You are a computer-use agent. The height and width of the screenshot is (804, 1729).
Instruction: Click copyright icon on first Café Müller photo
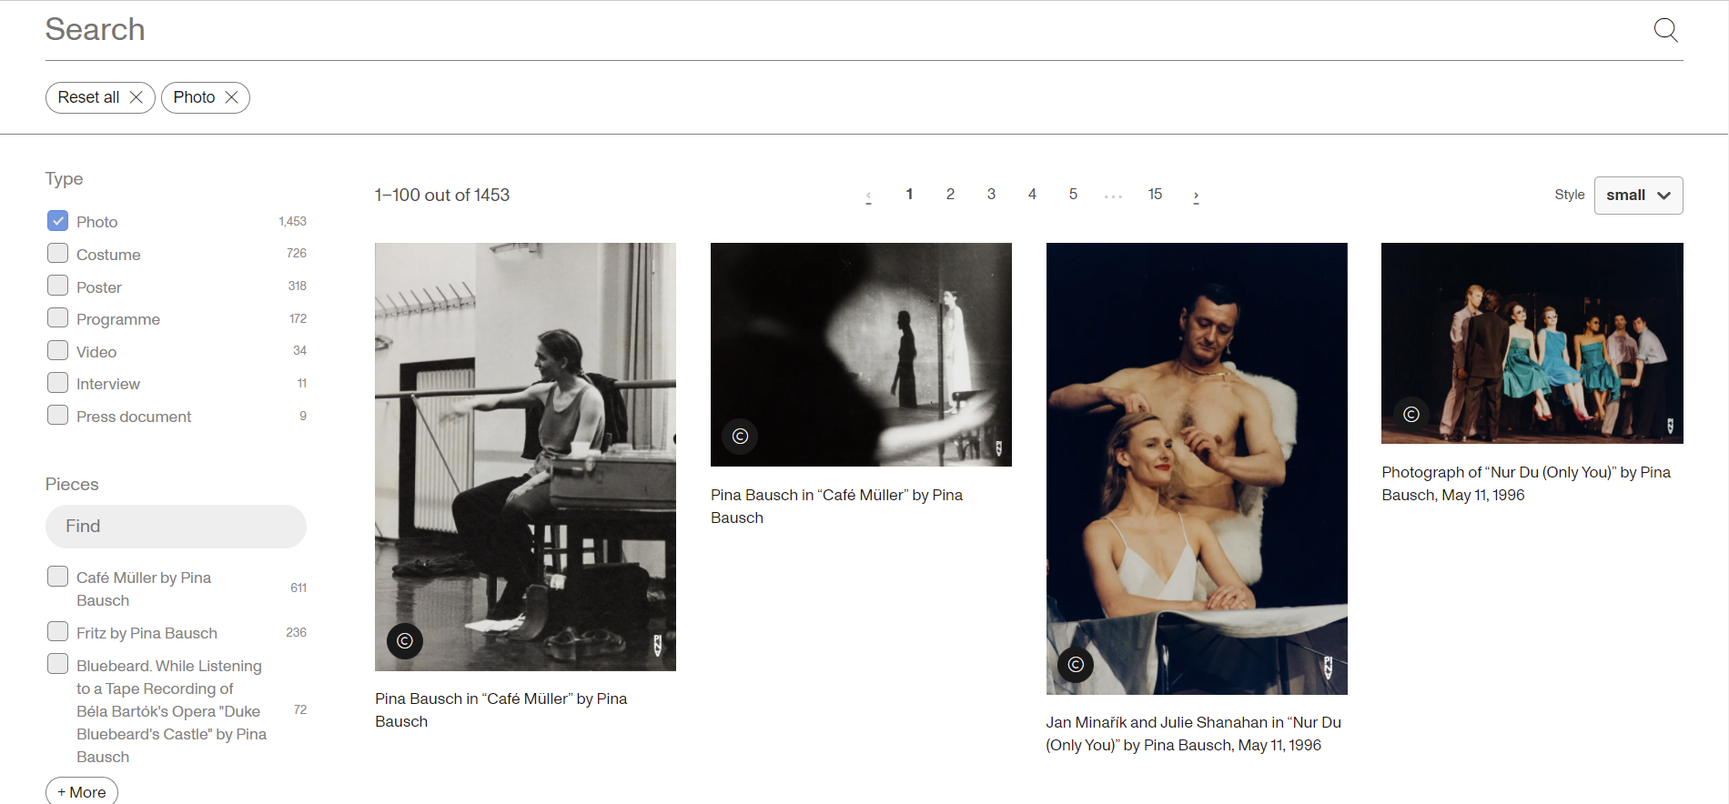click(405, 641)
